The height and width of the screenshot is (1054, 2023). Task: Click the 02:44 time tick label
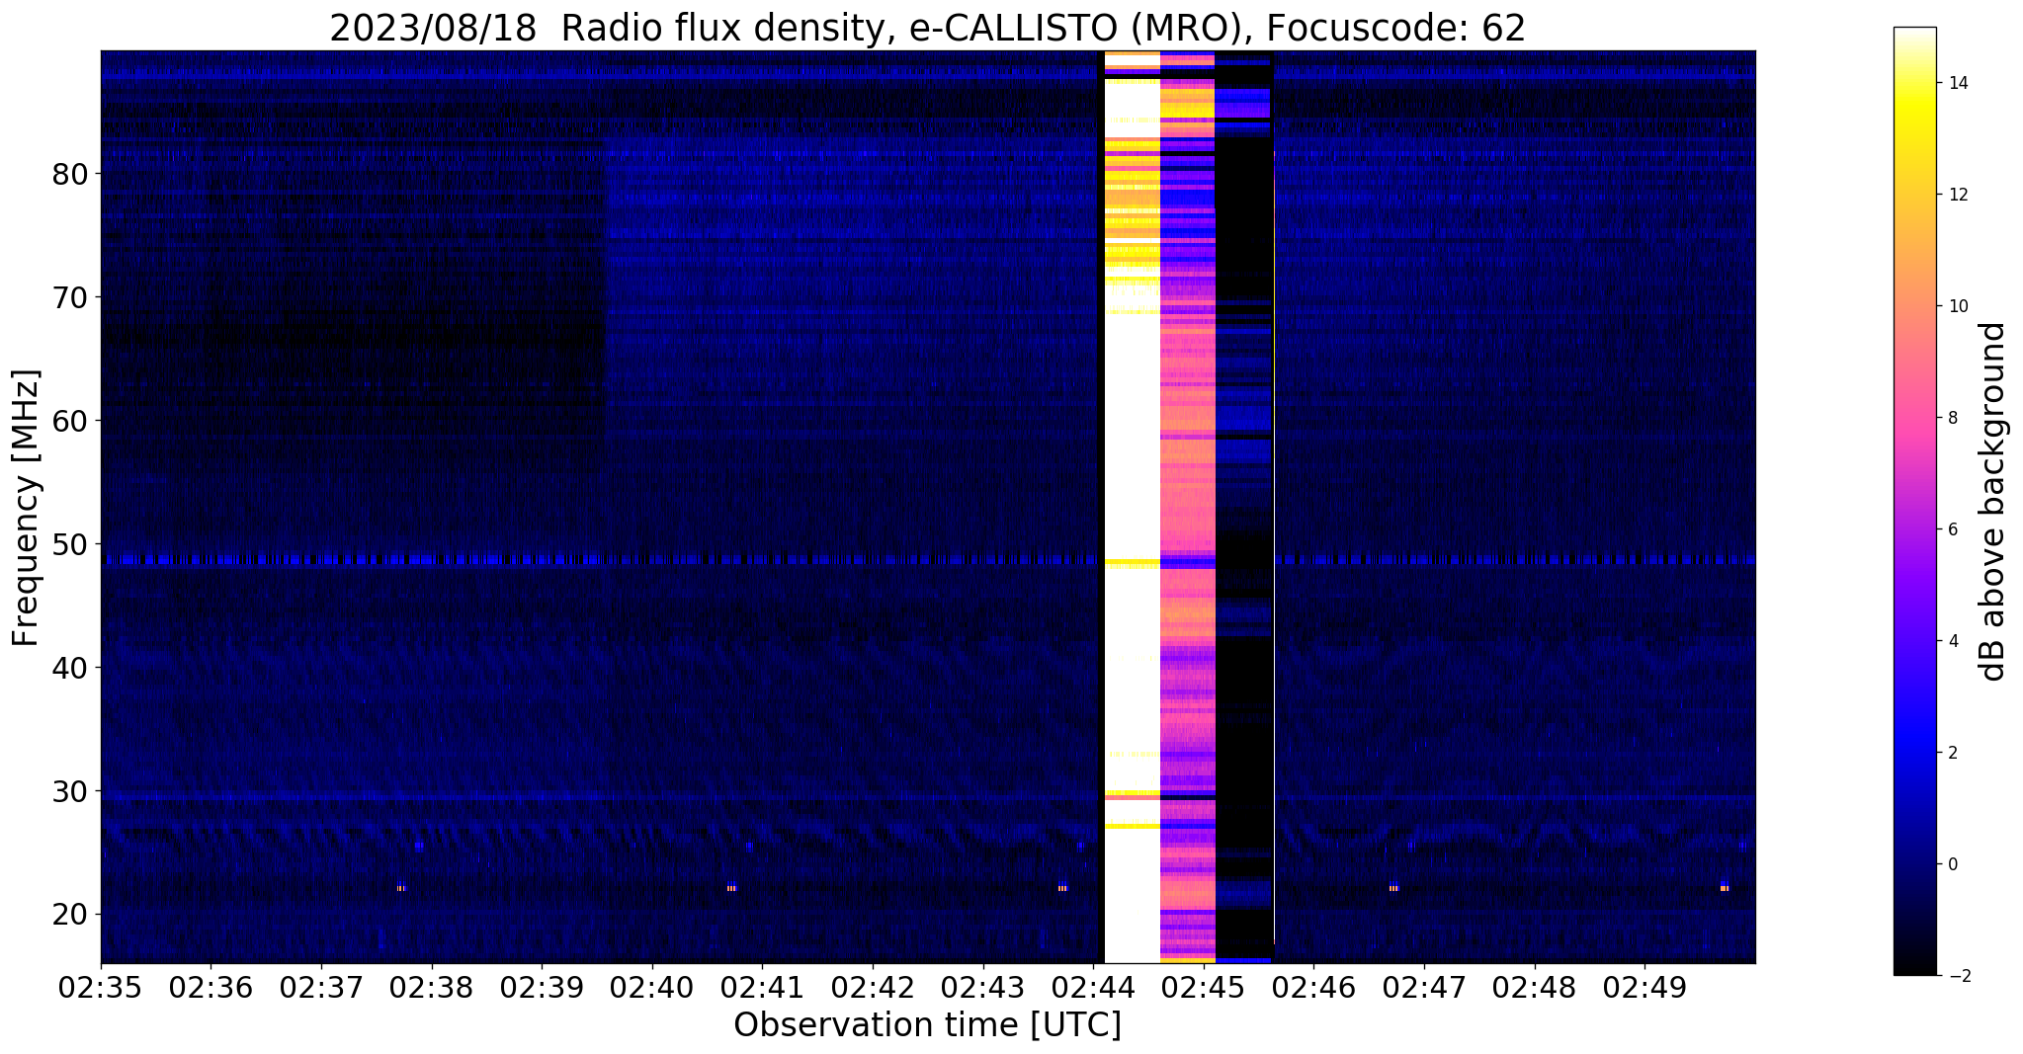[x=1093, y=986]
